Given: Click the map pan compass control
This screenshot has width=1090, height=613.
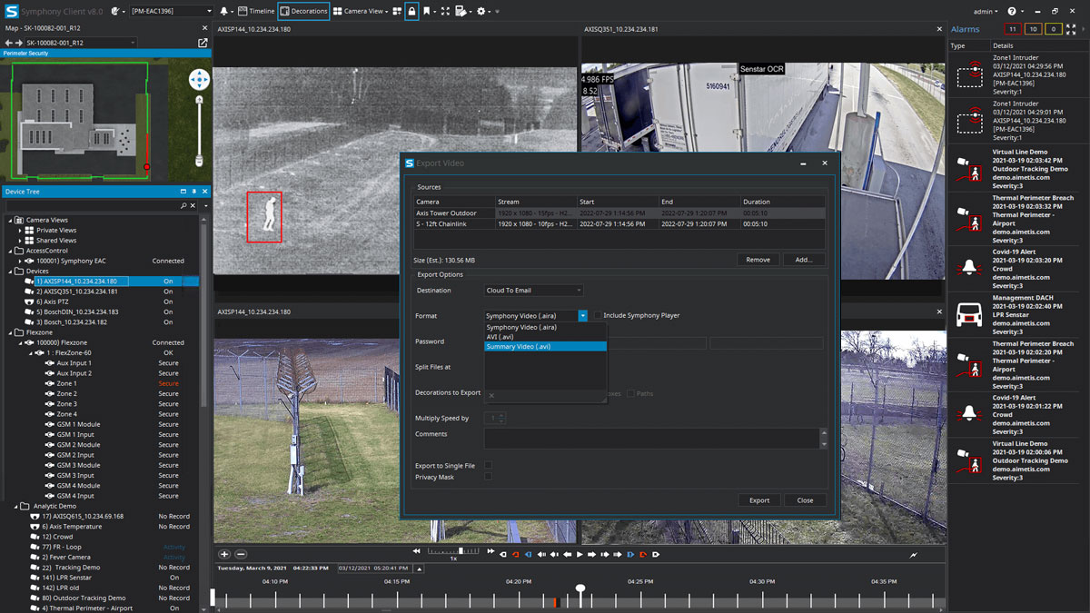Looking at the screenshot, I should pos(199,80).
